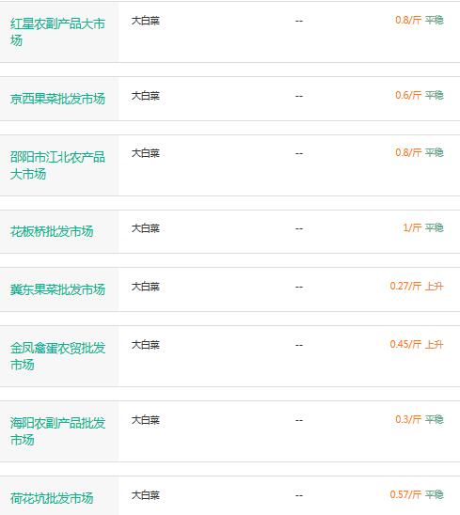Open 红星农副产品大市场 market link
The height and width of the screenshot is (515, 460).
tap(57, 32)
